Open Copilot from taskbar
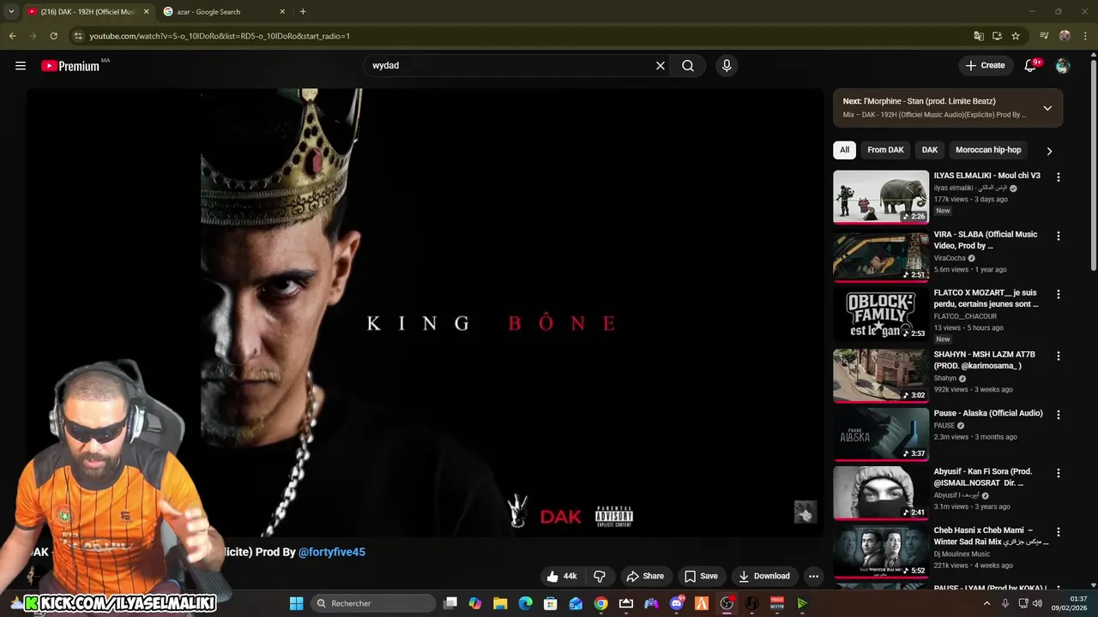The height and width of the screenshot is (617, 1098). point(475,603)
